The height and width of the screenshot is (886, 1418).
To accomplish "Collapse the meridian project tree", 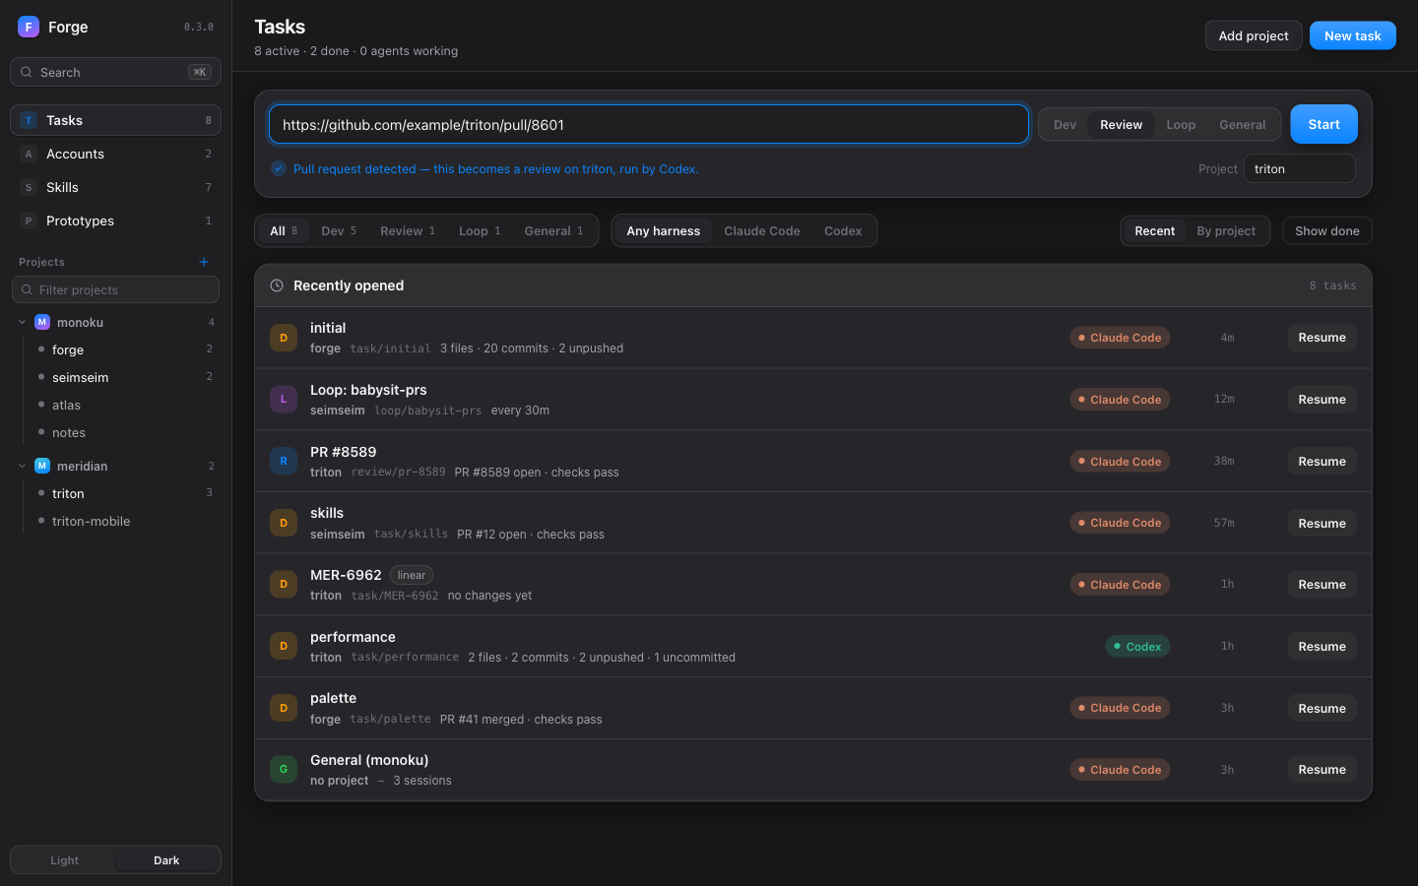I will tap(23, 466).
